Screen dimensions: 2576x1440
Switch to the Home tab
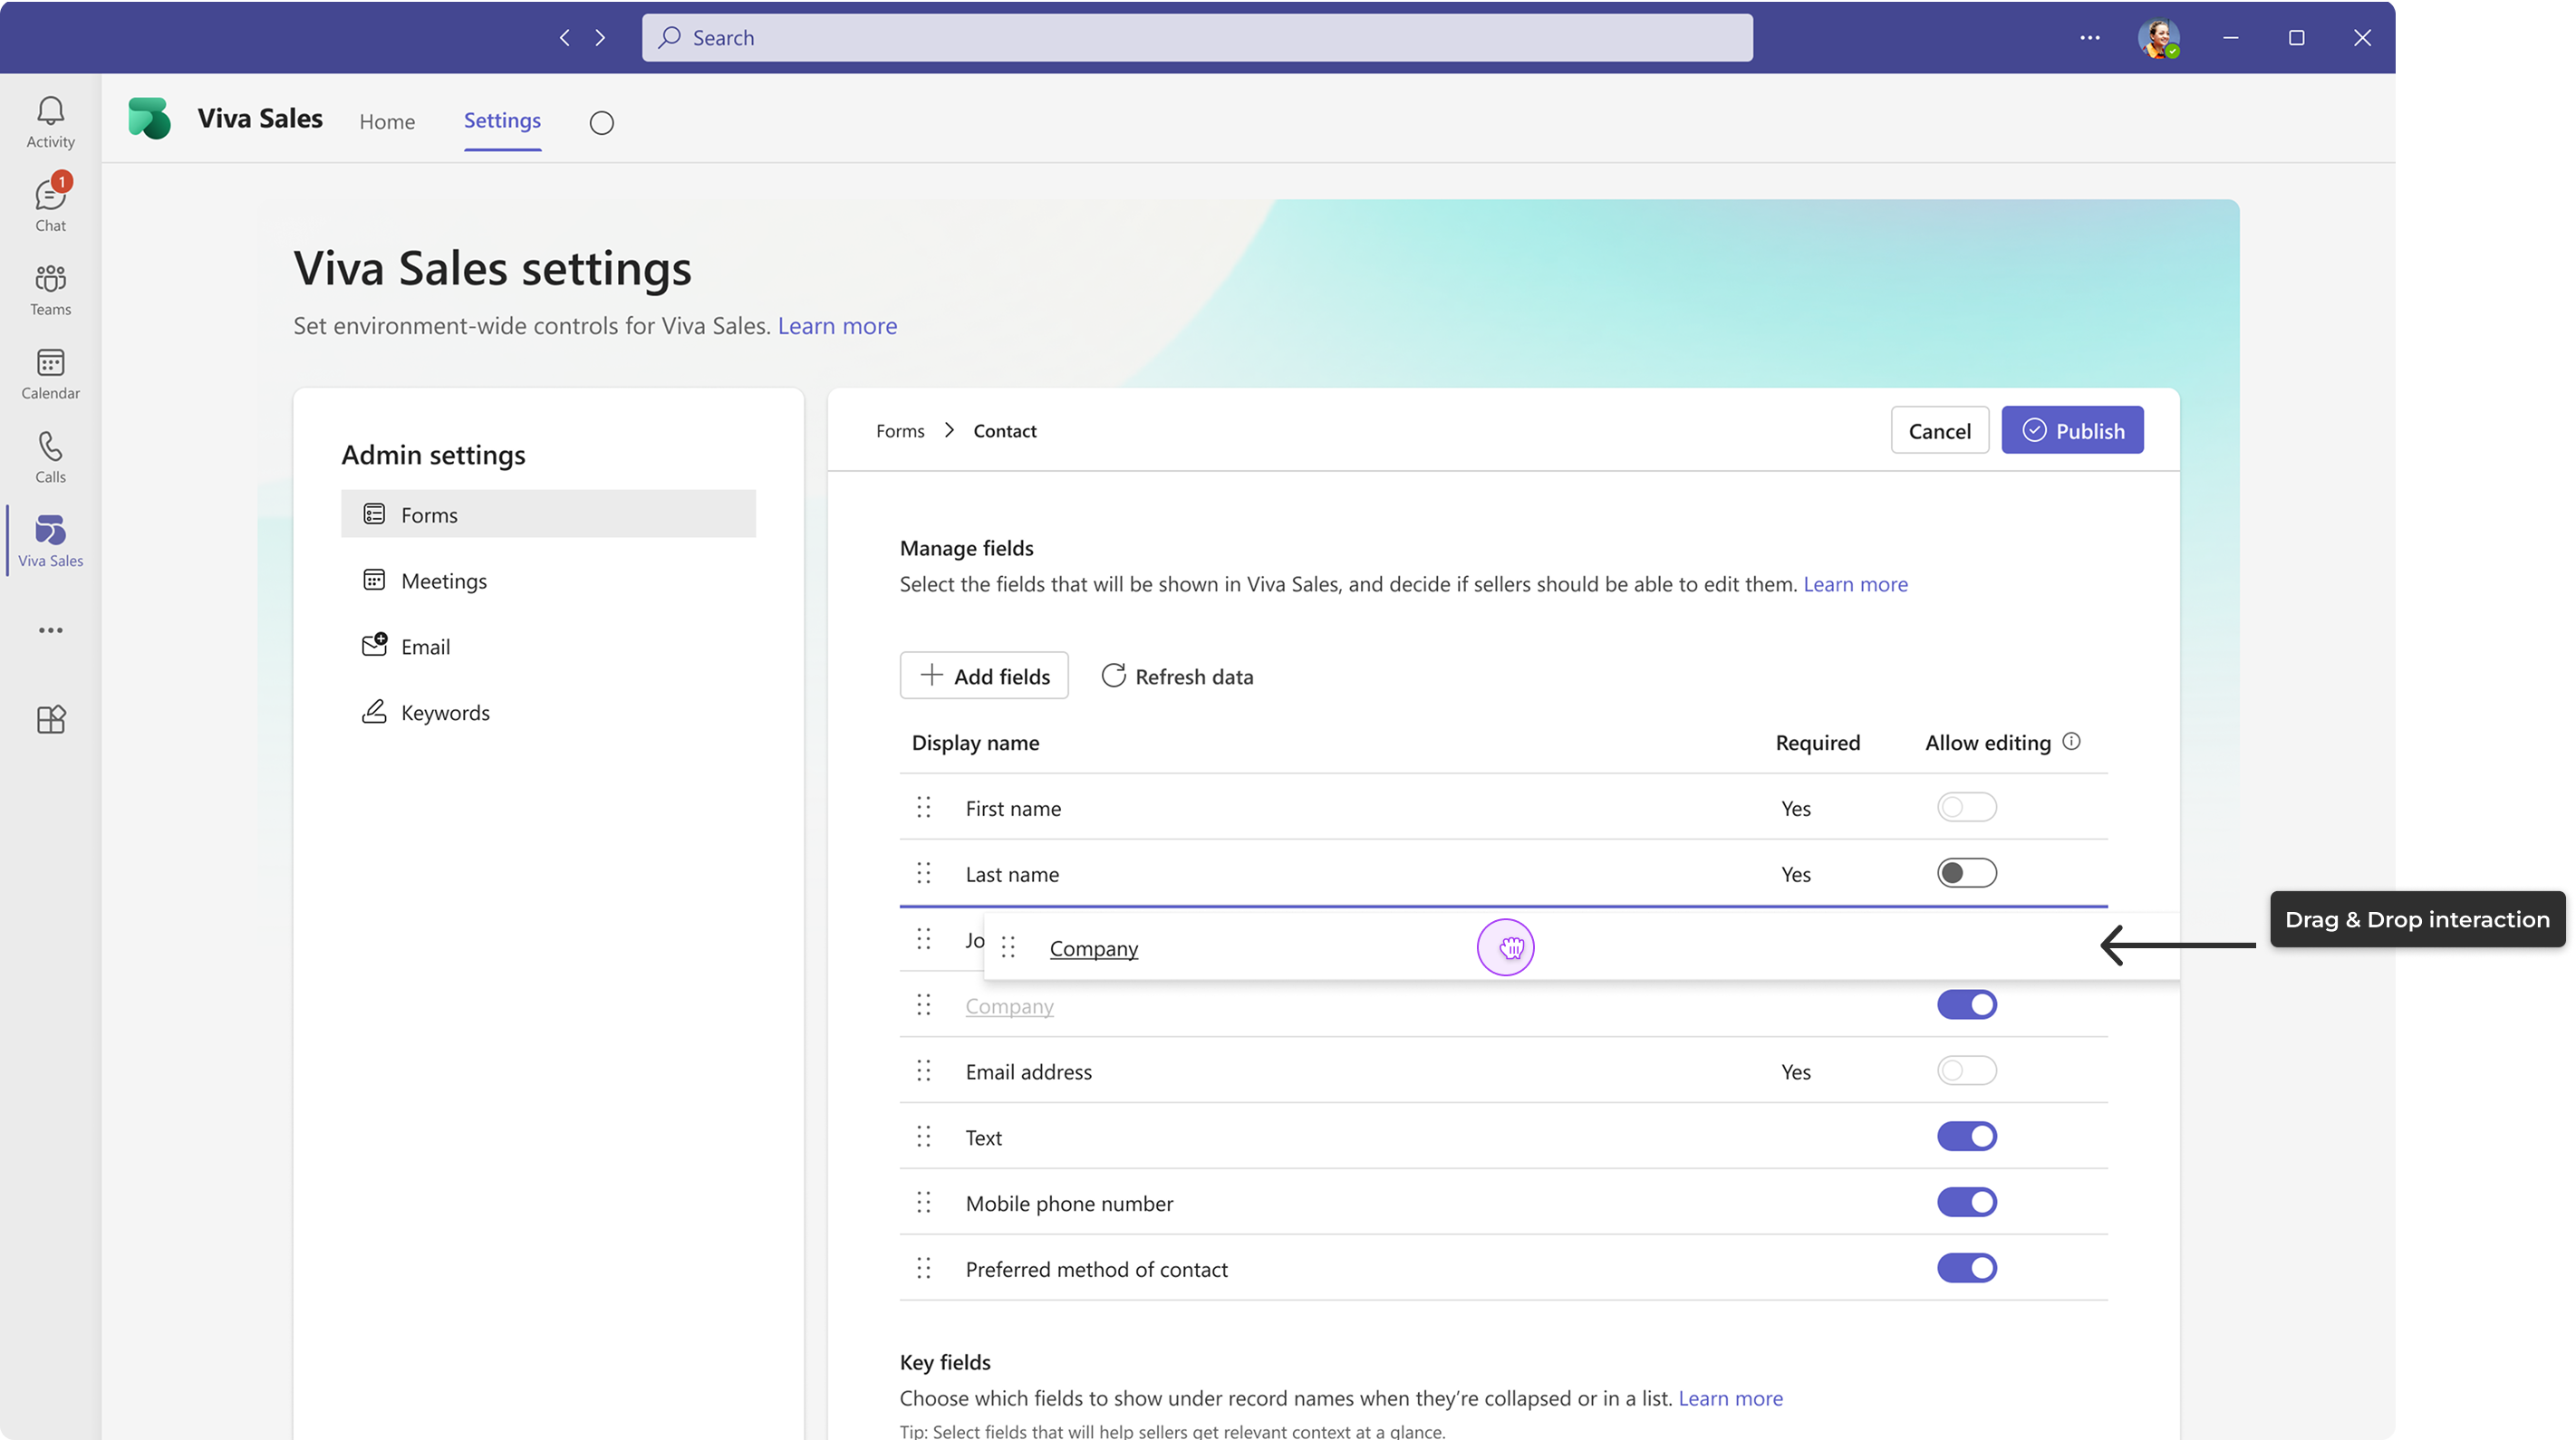click(x=387, y=122)
